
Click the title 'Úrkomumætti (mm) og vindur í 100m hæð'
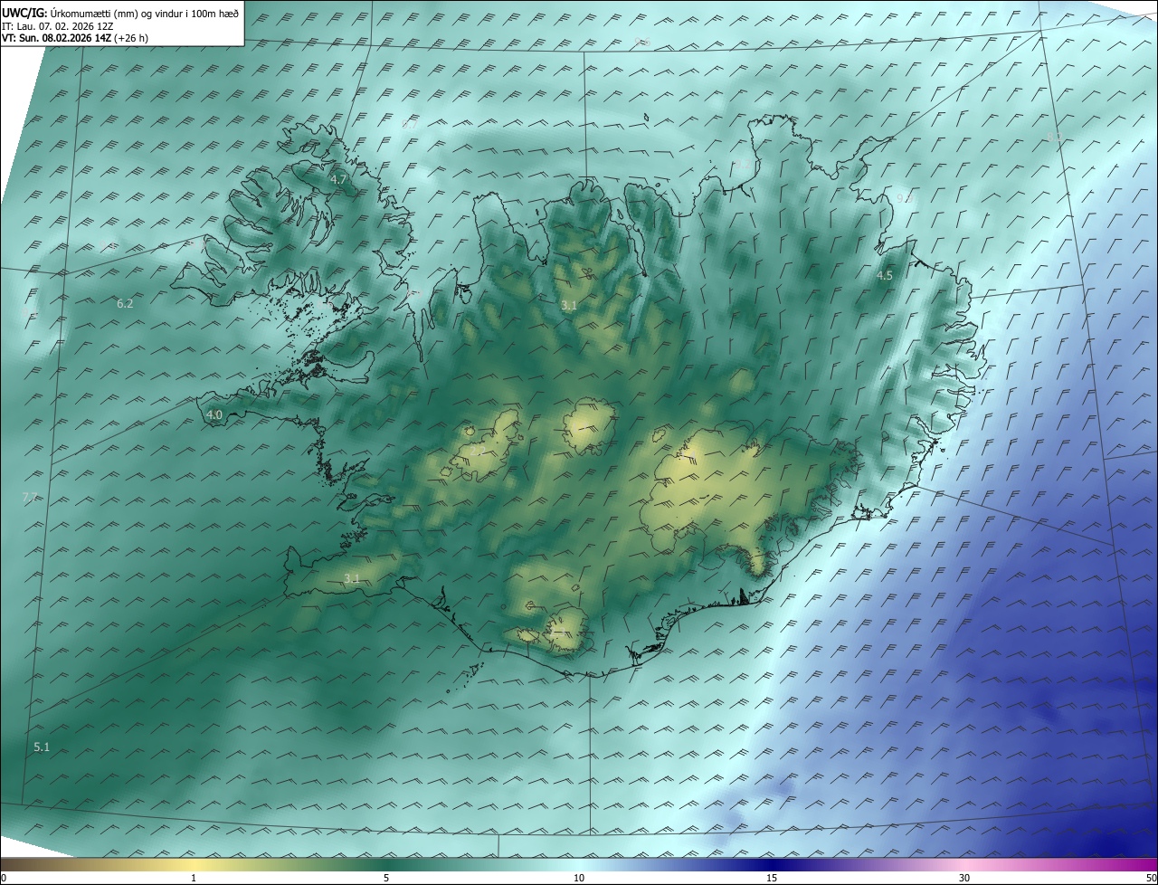[x=145, y=14]
